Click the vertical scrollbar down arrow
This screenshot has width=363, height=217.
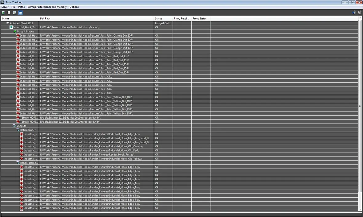(x=360, y=209)
